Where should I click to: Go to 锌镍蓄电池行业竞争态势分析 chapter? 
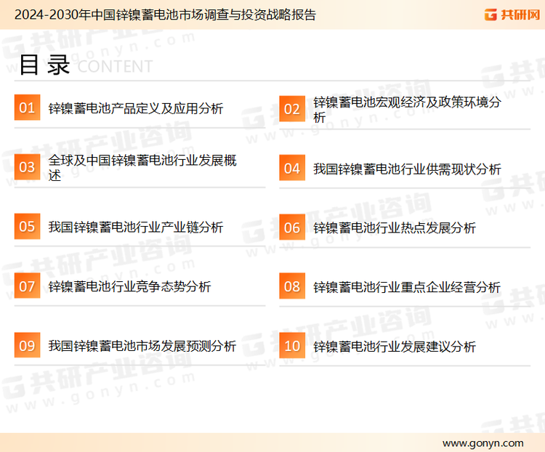(x=129, y=287)
